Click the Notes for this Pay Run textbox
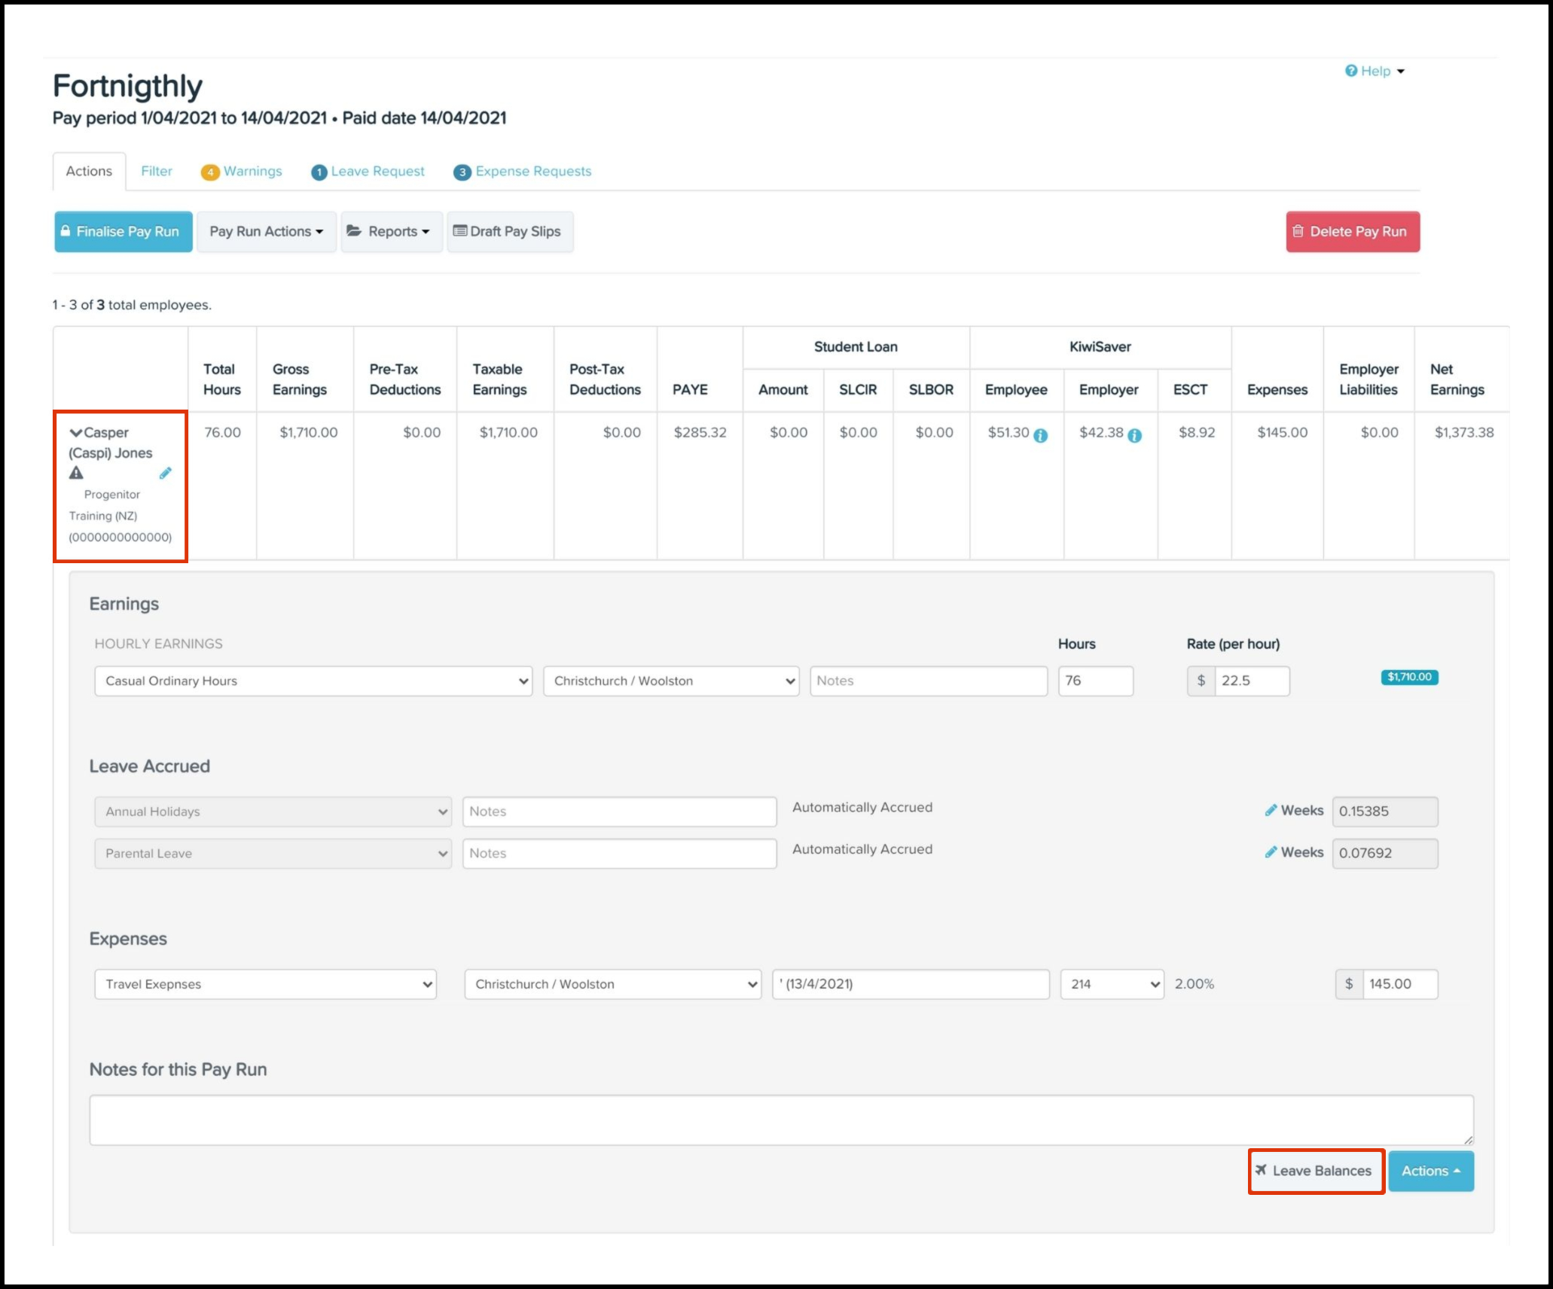Screen dimensions: 1553x1289 780,1120
